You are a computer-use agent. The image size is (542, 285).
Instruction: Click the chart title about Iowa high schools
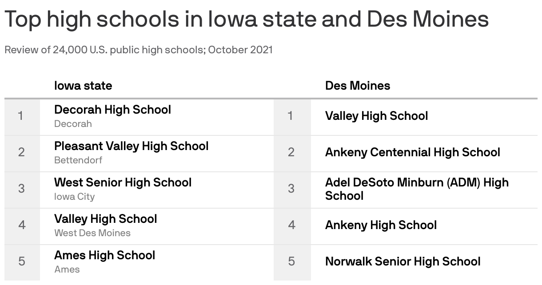(x=247, y=20)
